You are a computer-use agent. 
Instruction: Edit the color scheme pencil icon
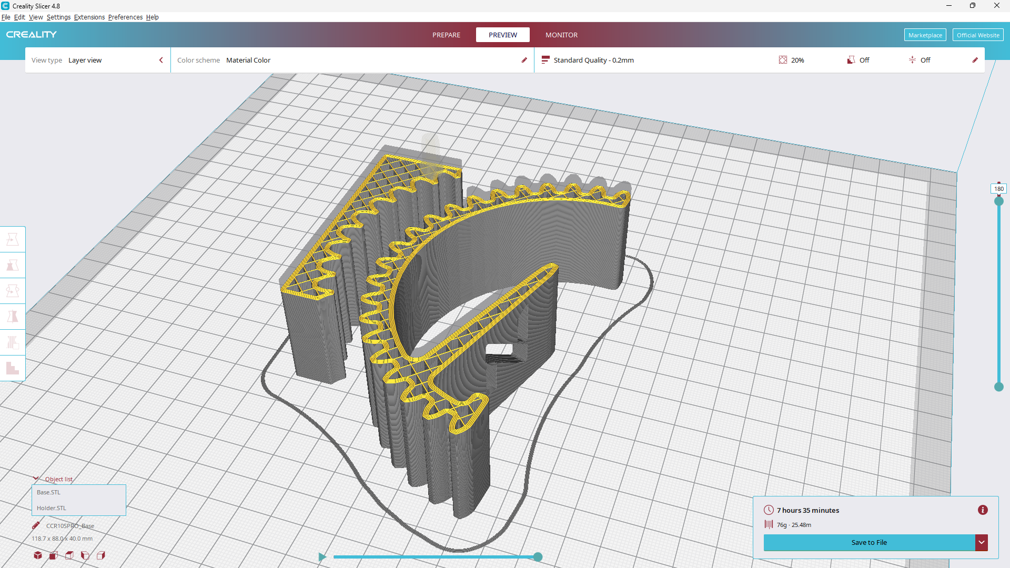coord(524,60)
